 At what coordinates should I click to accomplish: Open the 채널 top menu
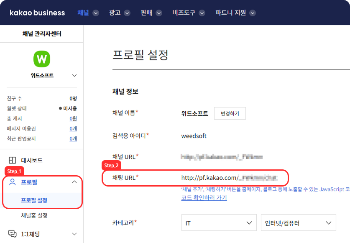click(83, 13)
